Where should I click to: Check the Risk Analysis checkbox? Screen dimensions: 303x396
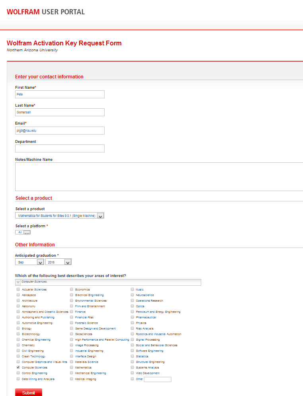(x=132, y=328)
